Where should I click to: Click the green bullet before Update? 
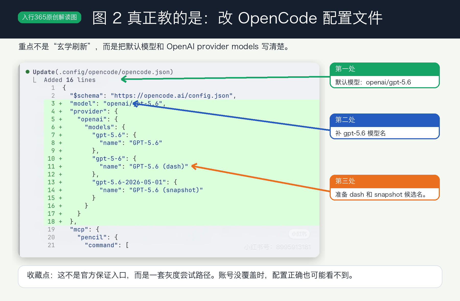click(28, 72)
